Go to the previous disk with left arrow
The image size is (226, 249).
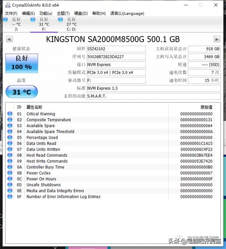coord(9,39)
